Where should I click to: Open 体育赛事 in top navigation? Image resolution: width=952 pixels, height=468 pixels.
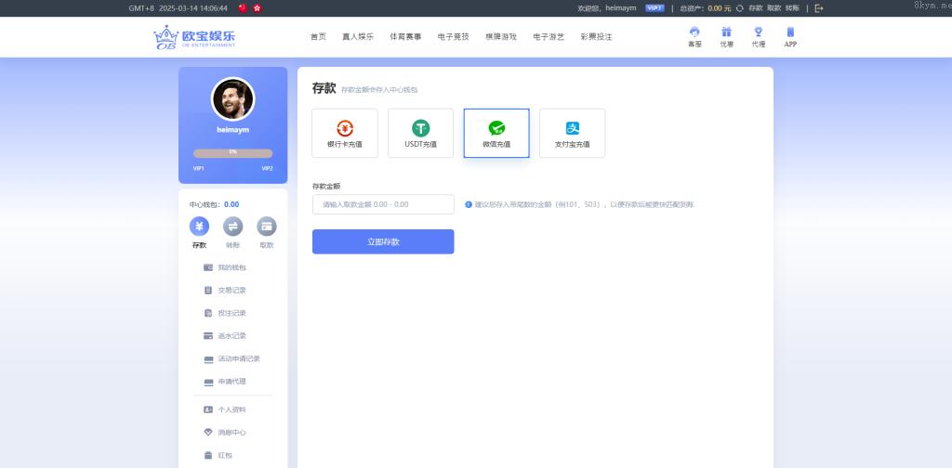pos(405,37)
